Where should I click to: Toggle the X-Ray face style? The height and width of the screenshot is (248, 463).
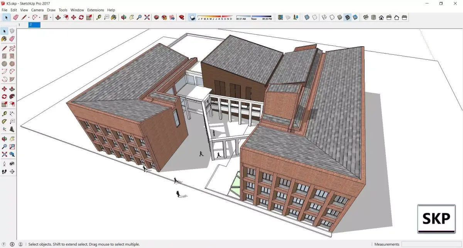click(307, 17)
